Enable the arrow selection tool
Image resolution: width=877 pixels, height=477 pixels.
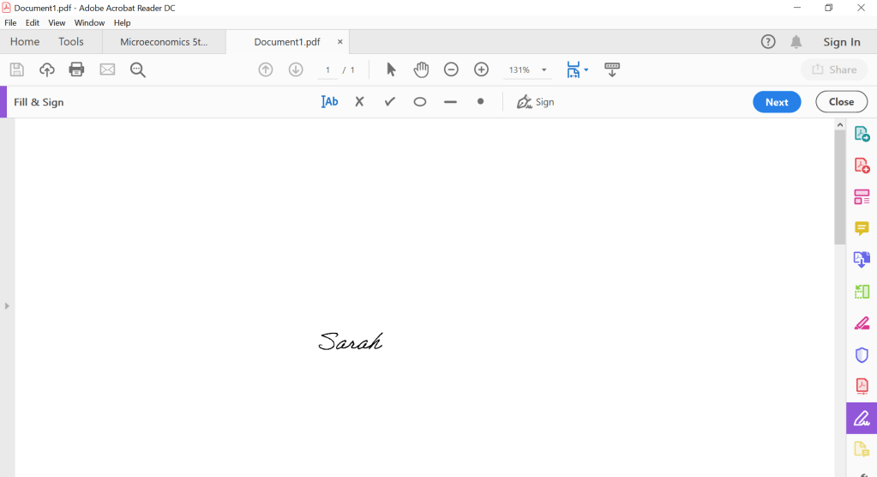pos(391,69)
